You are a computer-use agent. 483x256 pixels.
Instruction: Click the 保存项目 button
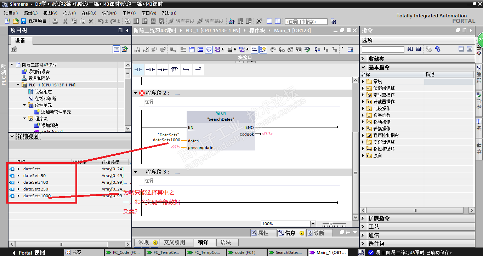click(34, 21)
